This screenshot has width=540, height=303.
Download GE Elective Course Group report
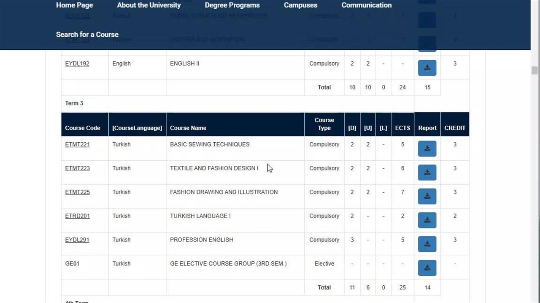pyautogui.click(x=427, y=268)
